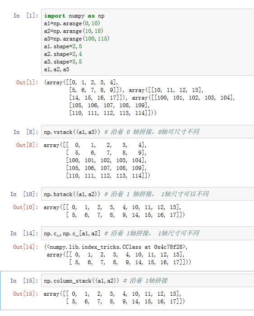Image resolution: width=254 pixels, height=316 pixels.
Task: Click the column_stack comment '沿着 1轴拼接'
Action: tap(145, 280)
